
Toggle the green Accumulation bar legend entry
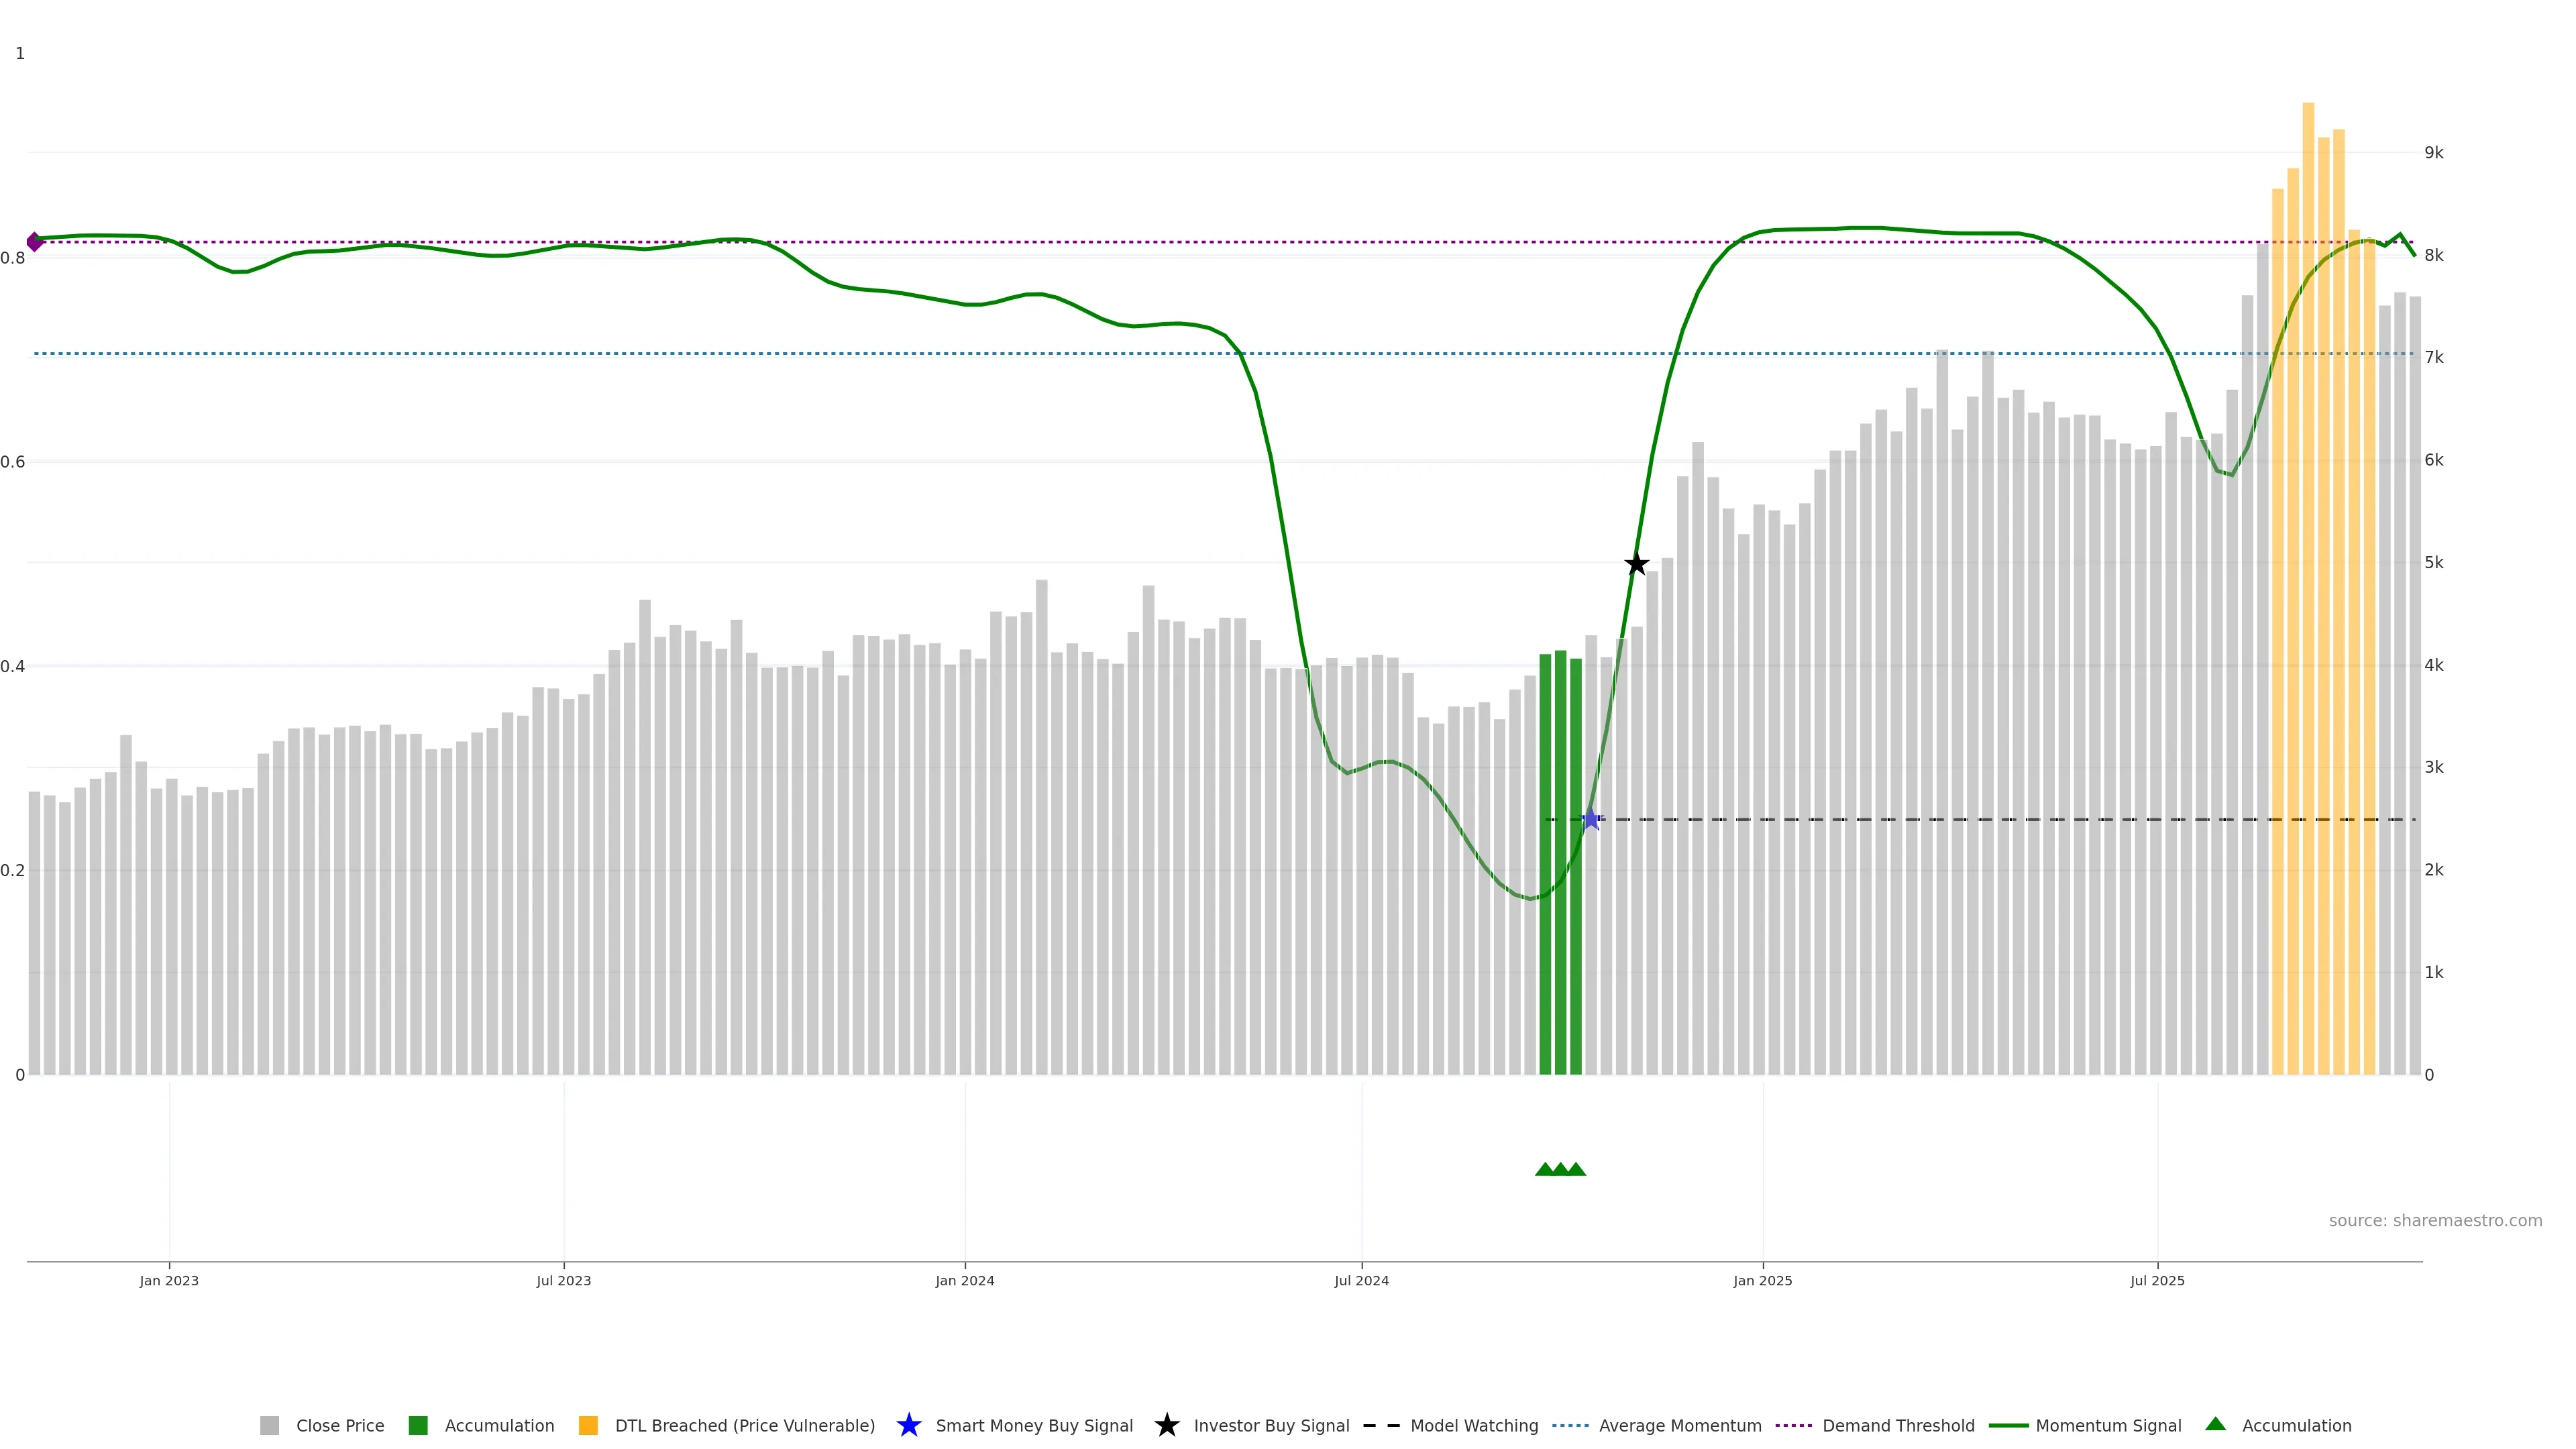tap(499, 1425)
